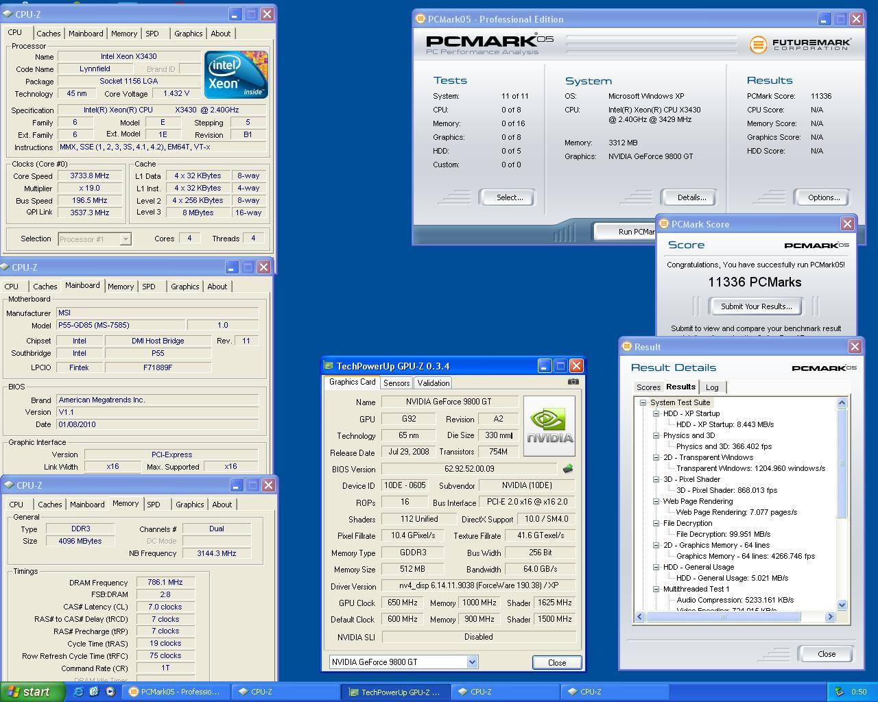Minimize the GPU-Z window

(544, 366)
